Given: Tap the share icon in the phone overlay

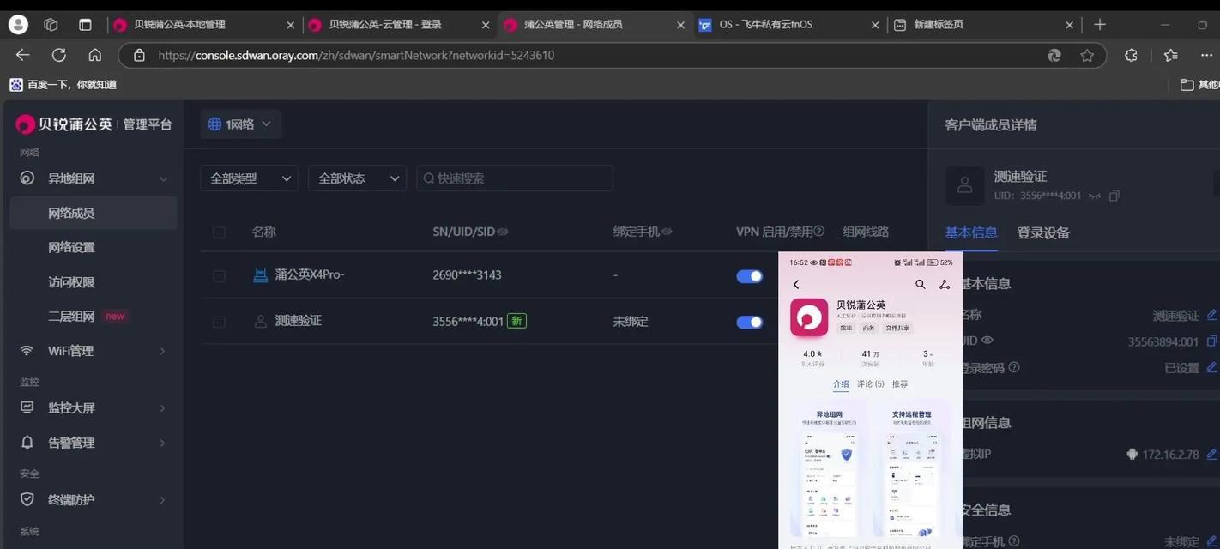Looking at the screenshot, I should (945, 284).
